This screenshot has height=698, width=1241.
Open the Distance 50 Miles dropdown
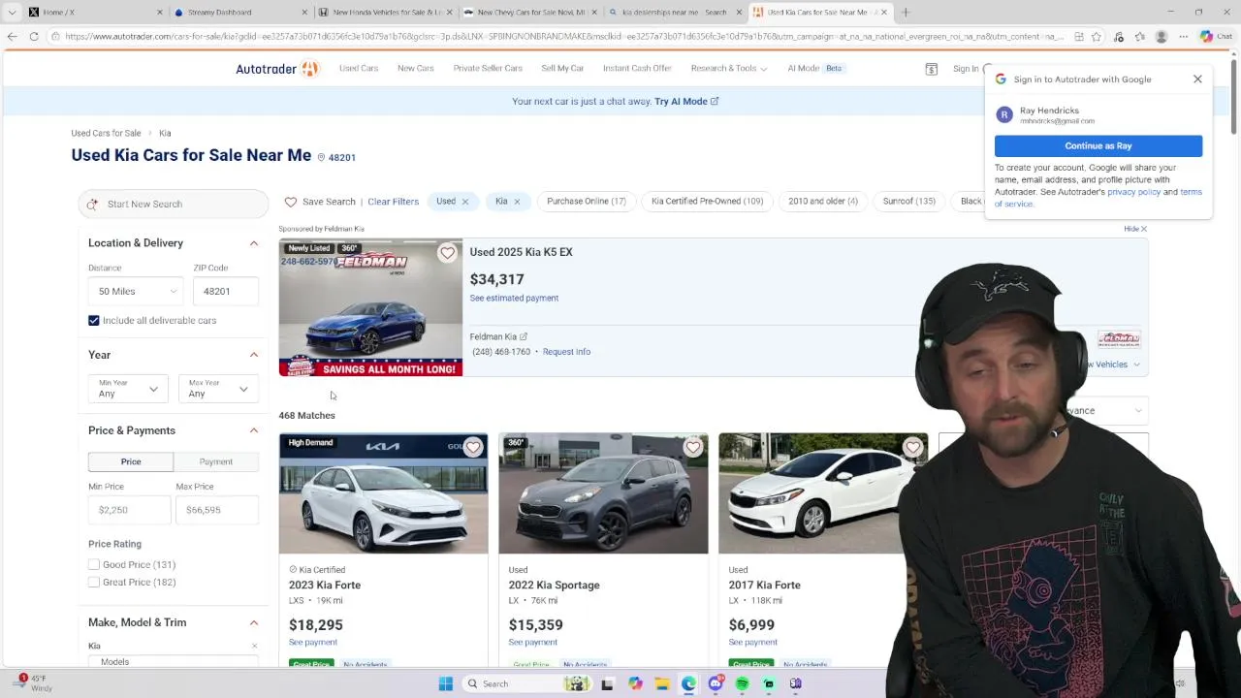pos(137,291)
